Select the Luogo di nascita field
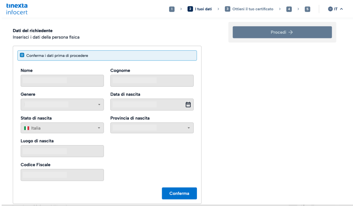 click(x=62, y=151)
